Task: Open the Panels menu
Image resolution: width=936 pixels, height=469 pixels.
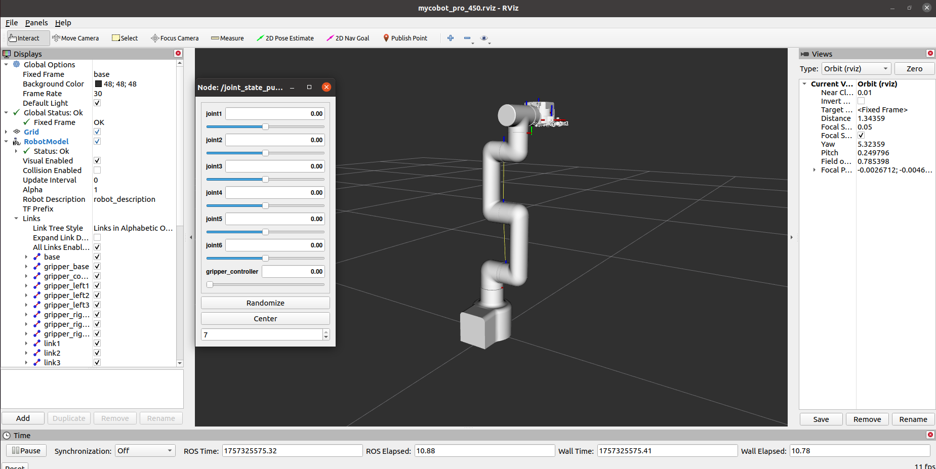Action: point(36,23)
